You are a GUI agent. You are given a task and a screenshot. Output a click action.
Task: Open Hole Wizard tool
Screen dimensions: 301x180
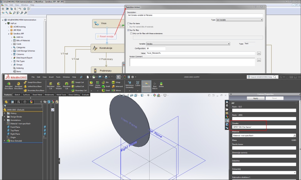pos(59,85)
